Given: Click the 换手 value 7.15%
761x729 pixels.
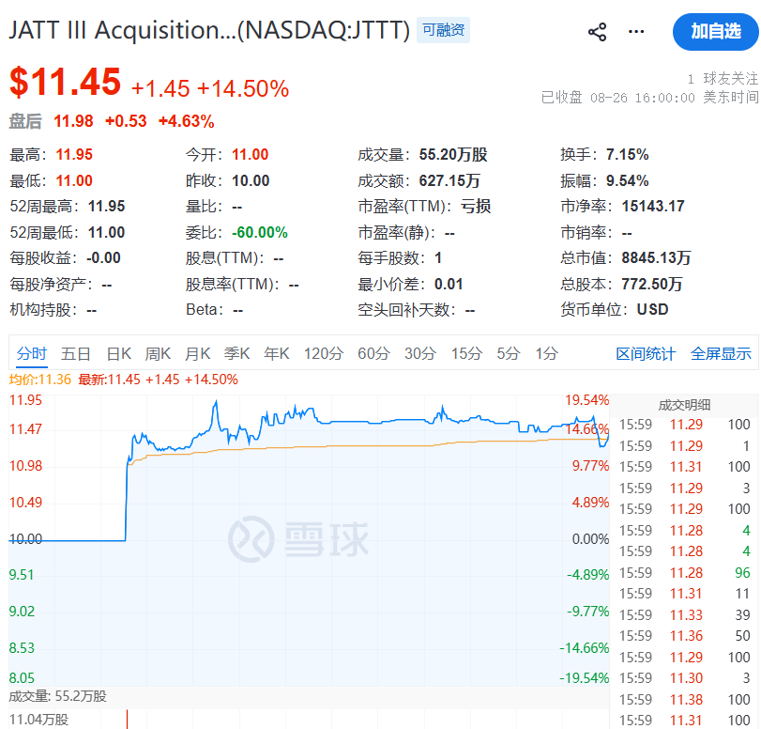Looking at the screenshot, I should pyautogui.click(x=627, y=155).
